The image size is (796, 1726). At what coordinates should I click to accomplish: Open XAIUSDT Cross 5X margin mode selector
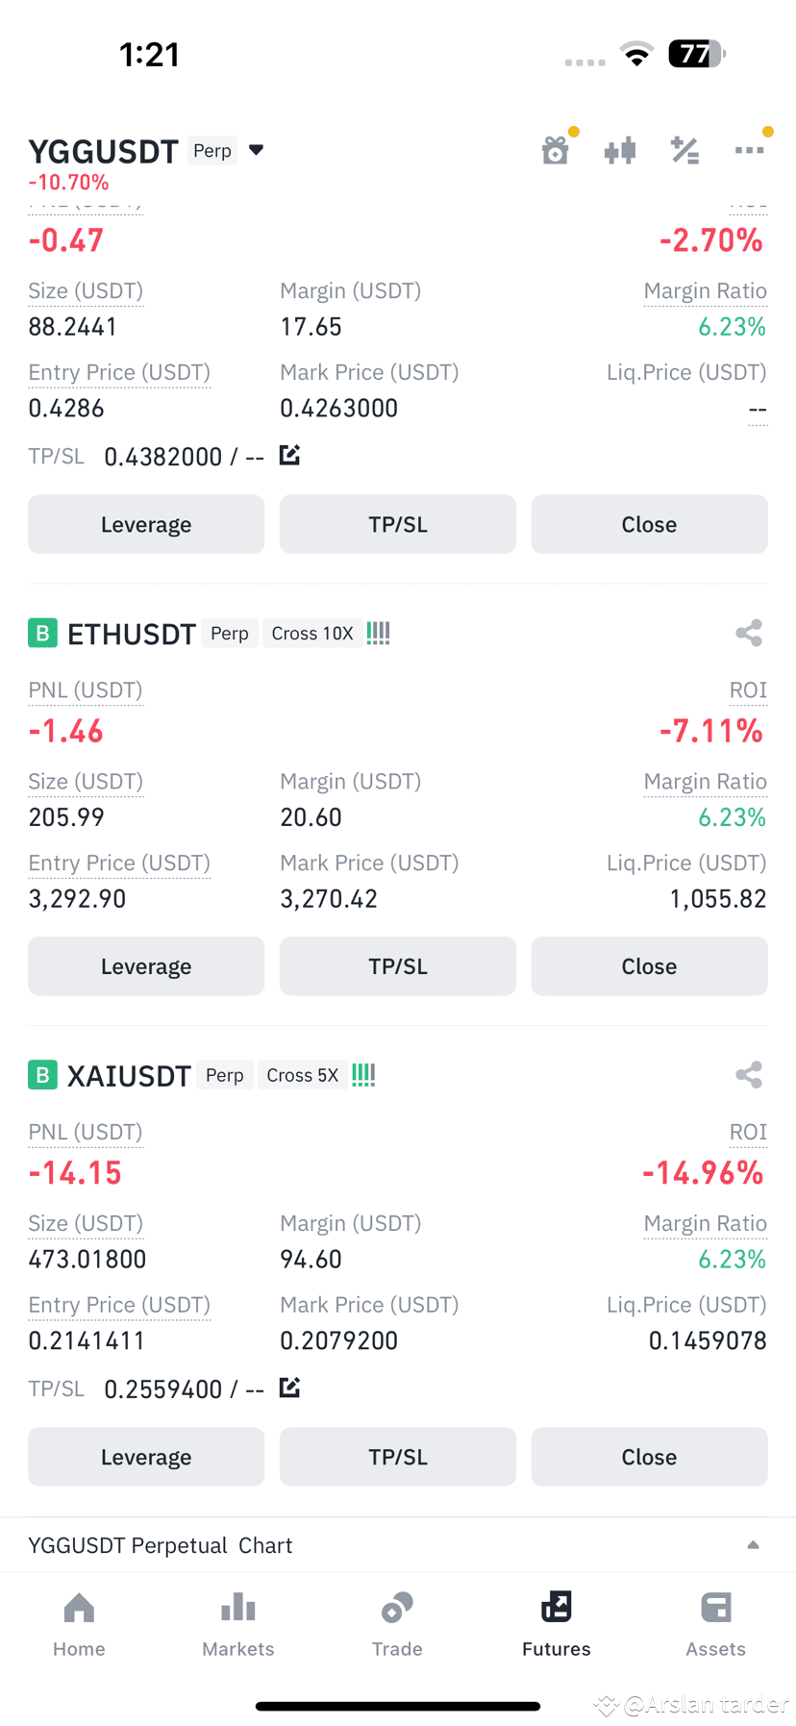(x=303, y=1075)
